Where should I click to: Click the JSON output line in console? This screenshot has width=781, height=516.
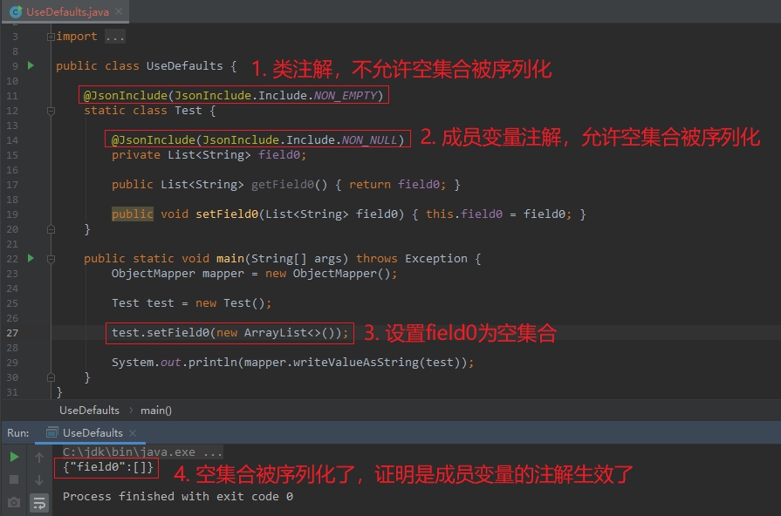click(105, 467)
